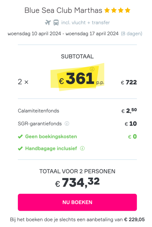152x227 pixels.
Task: Click the airplane flight icon
Action: (x=48, y=23)
